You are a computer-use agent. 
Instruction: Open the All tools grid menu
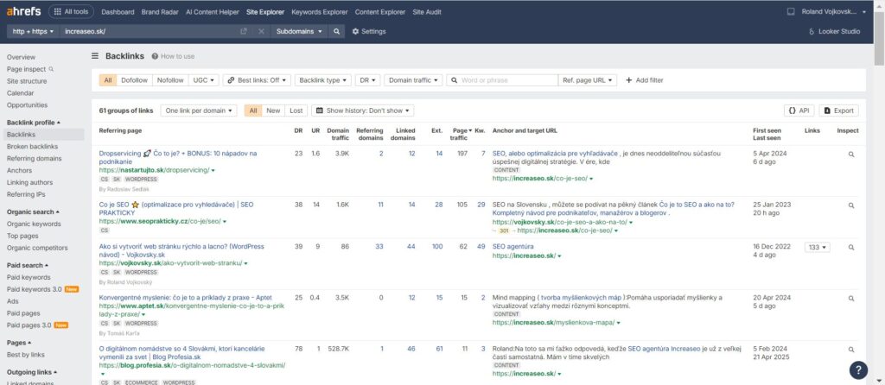point(71,11)
